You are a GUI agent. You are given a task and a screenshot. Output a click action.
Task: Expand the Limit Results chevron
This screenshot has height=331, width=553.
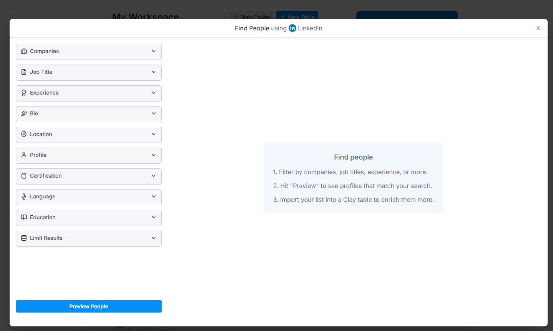(154, 238)
